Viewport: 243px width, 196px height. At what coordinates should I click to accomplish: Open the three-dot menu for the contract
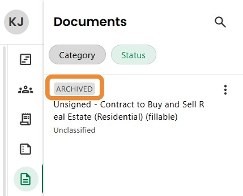point(225,90)
